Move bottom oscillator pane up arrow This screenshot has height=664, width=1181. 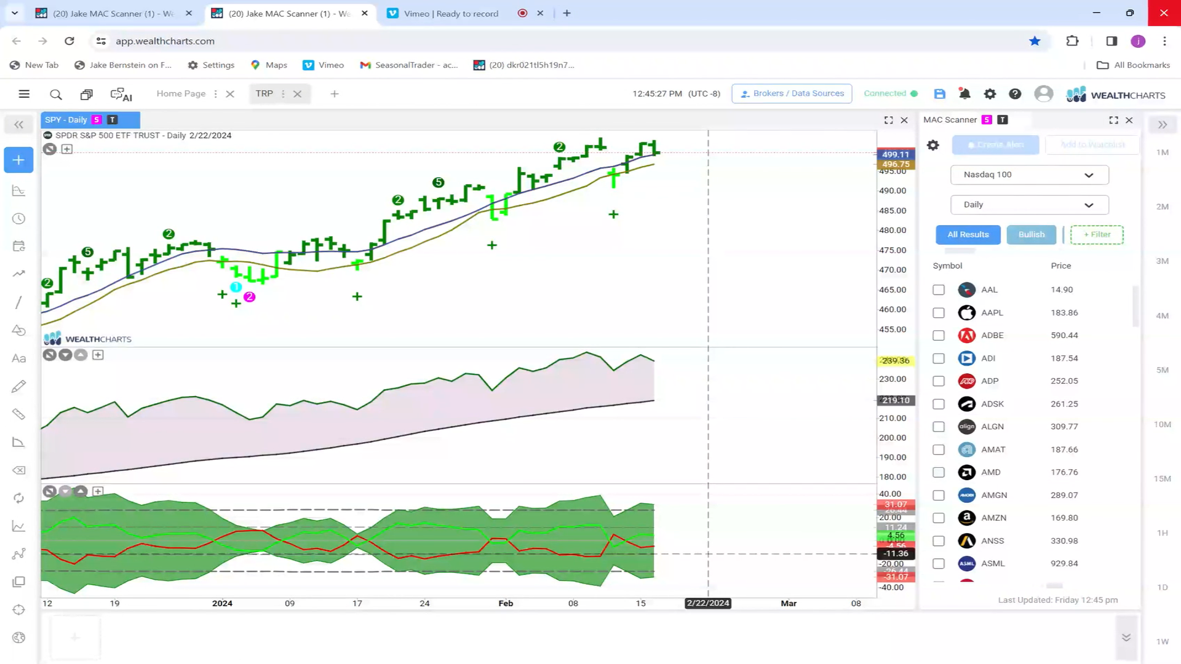click(x=81, y=491)
